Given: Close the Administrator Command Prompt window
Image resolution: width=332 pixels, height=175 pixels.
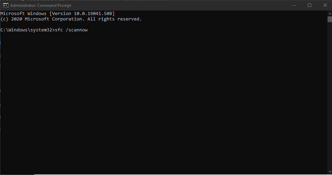Looking at the screenshot, I should 325,5.
